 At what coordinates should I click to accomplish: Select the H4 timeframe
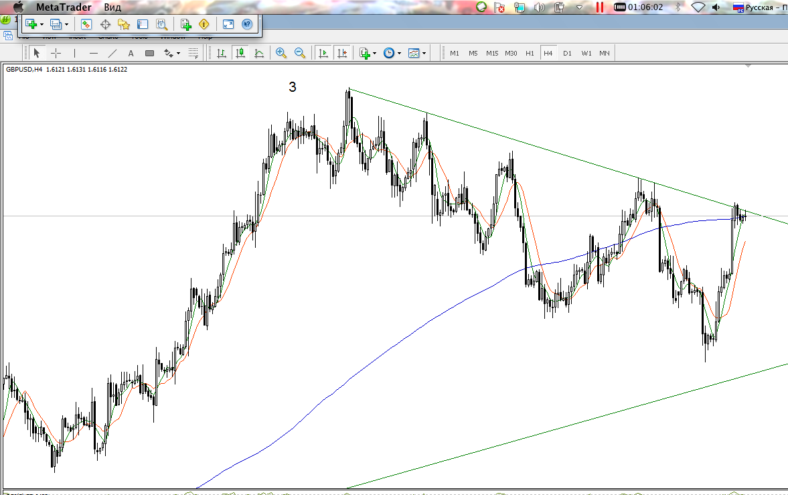[548, 53]
